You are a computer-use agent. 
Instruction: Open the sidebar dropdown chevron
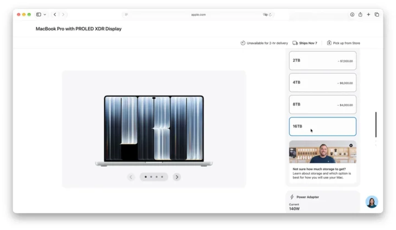coord(45,15)
